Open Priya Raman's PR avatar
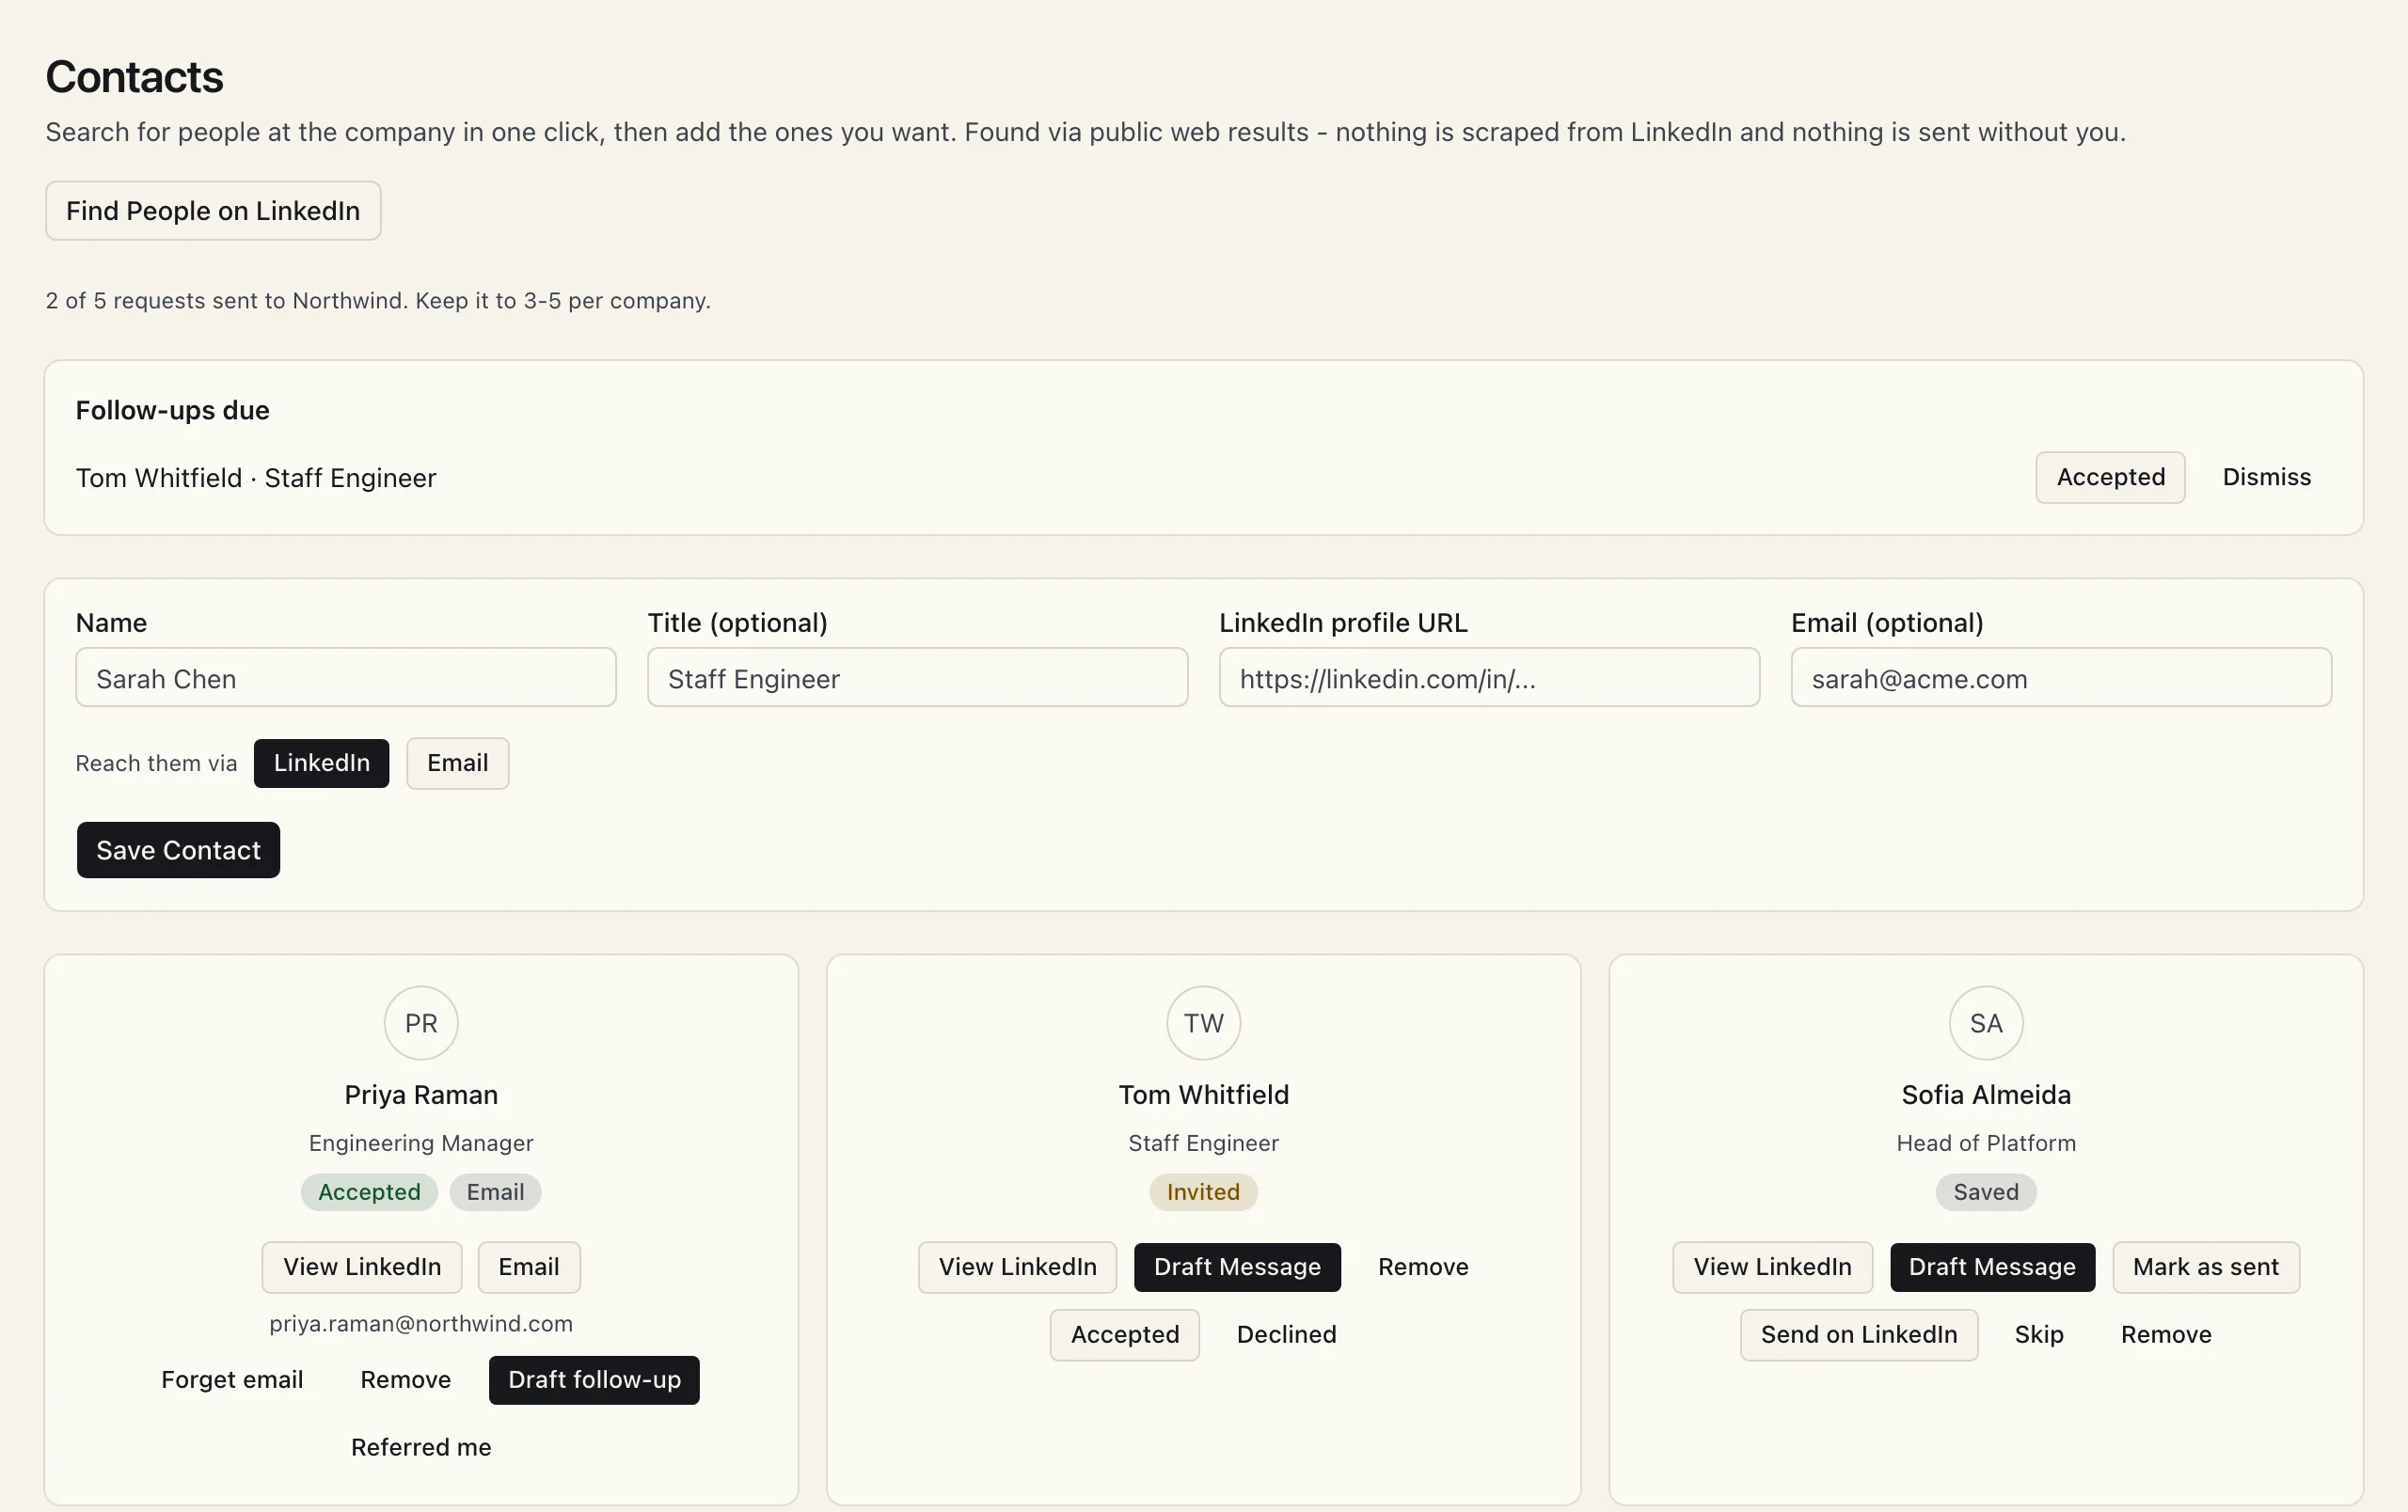The height and width of the screenshot is (1512, 2408). tap(421, 1023)
